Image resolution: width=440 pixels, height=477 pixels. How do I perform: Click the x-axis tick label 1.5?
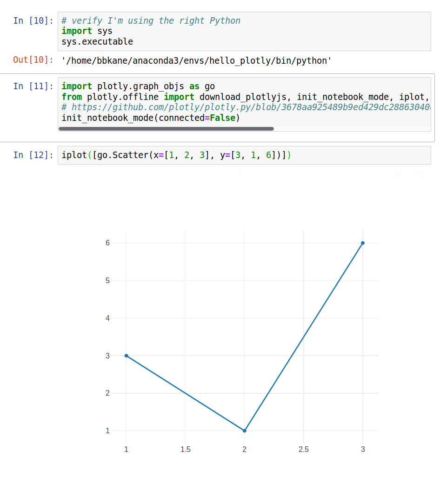[x=185, y=449]
